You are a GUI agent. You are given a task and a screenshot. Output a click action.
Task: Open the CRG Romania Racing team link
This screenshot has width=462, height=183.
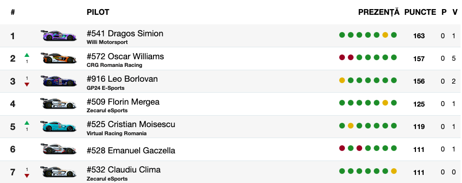[x=114, y=65]
